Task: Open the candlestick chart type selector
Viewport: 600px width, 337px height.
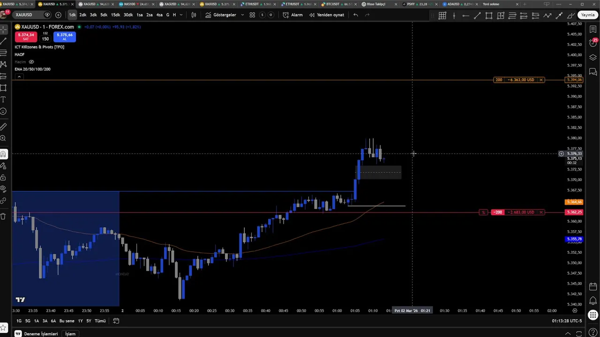Action: (194, 15)
